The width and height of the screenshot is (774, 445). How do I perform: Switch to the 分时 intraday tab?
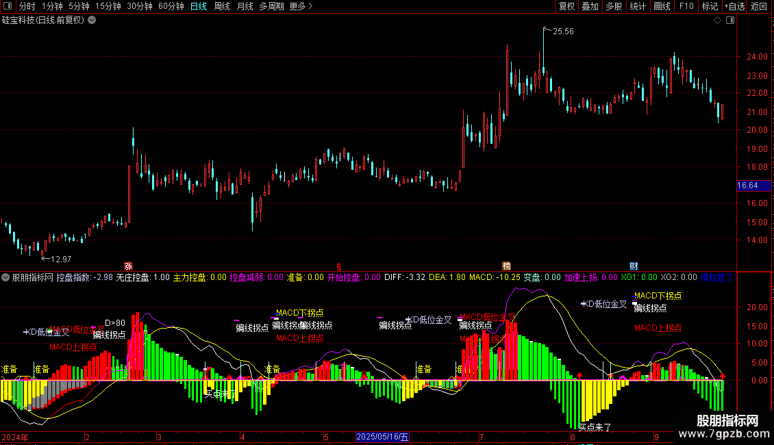(27, 6)
